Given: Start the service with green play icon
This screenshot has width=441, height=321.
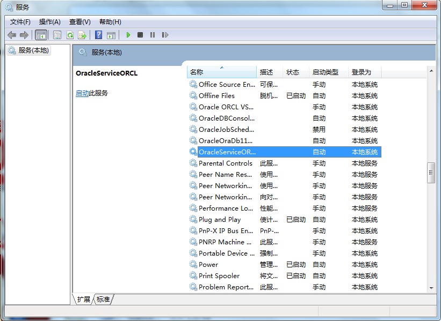Looking at the screenshot, I should click(x=128, y=35).
